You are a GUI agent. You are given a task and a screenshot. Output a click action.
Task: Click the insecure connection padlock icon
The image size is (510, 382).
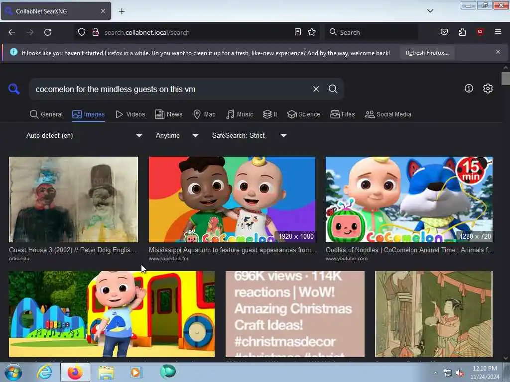[x=95, y=32]
